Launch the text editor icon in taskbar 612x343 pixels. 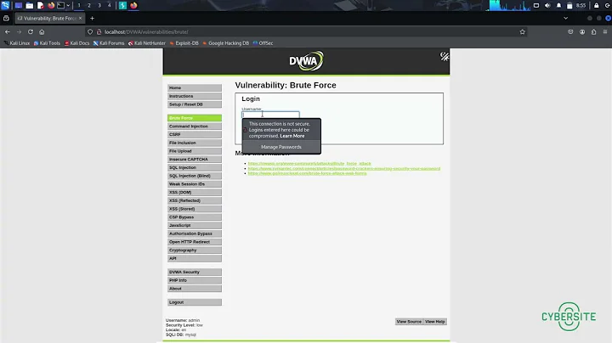[40, 5]
